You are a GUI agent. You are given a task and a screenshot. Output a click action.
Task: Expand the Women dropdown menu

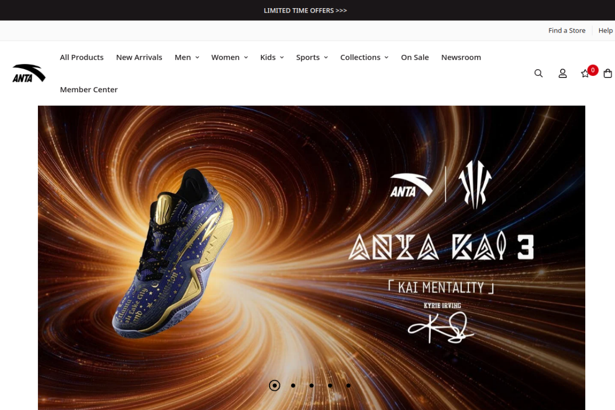click(230, 57)
